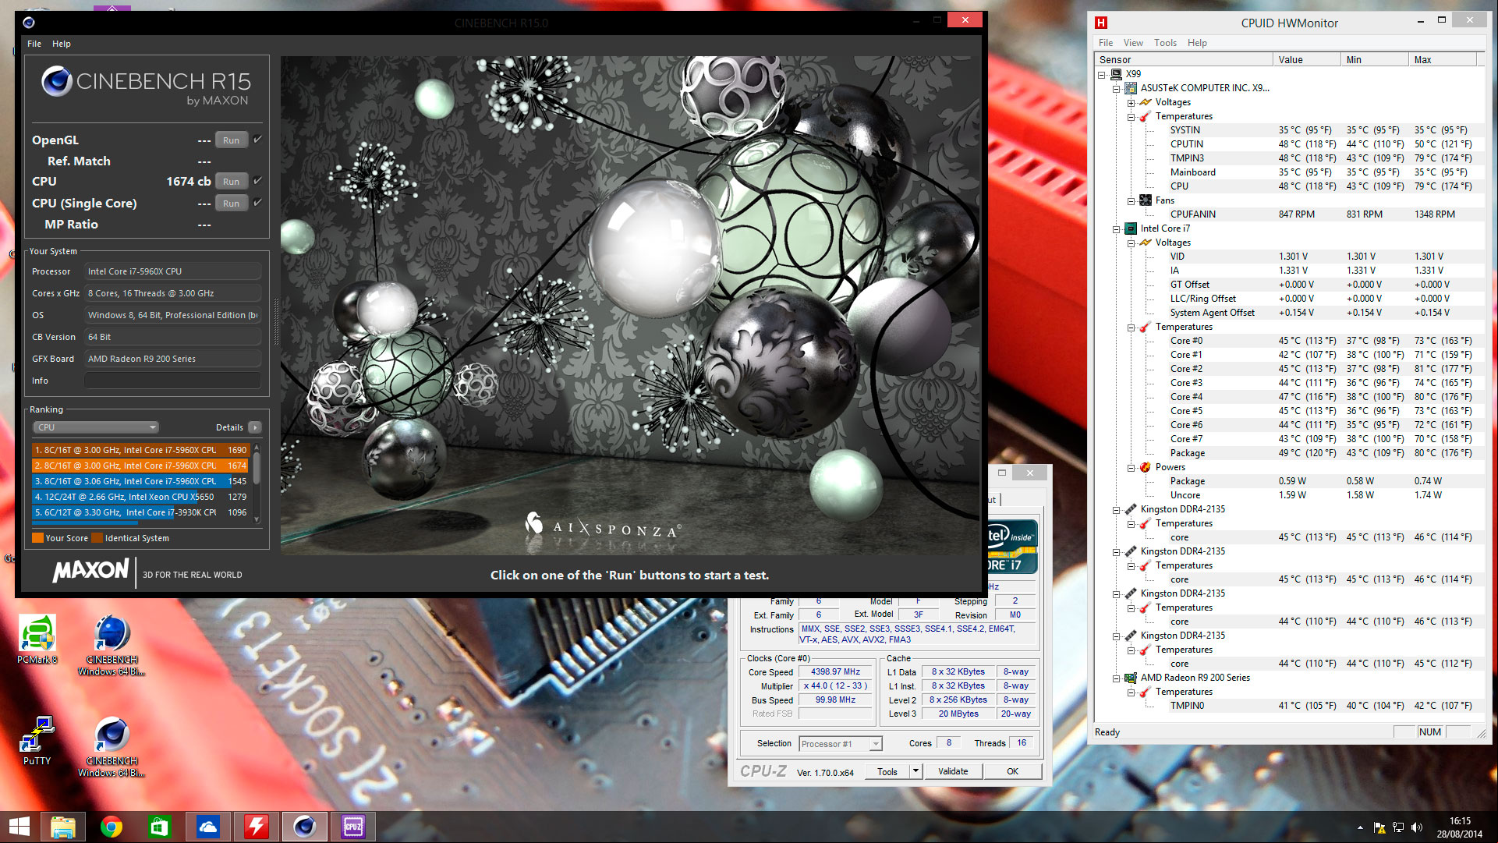
Task: Open the HWMonitor File menu
Action: point(1106,43)
